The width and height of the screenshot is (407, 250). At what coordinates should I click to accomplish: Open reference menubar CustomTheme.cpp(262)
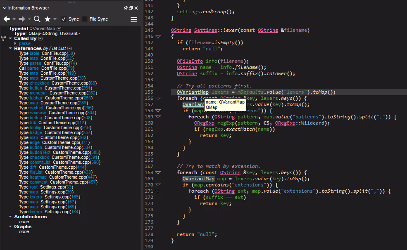coord(58,93)
